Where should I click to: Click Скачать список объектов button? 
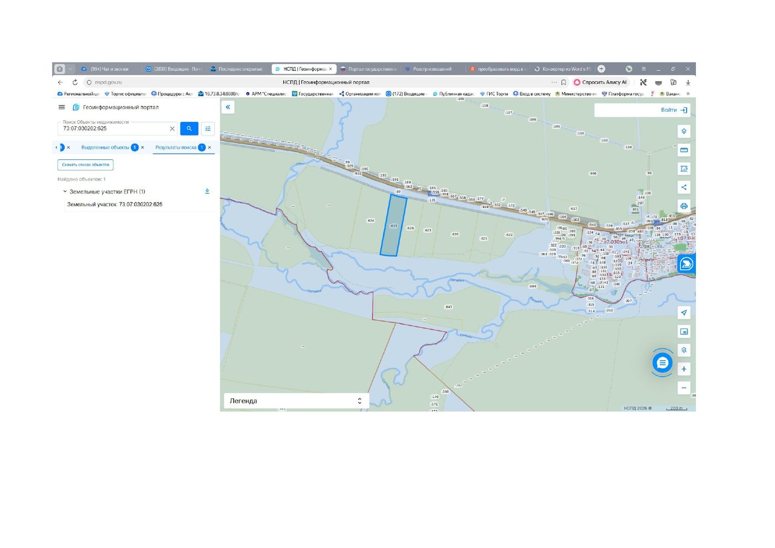tap(85, 165)
